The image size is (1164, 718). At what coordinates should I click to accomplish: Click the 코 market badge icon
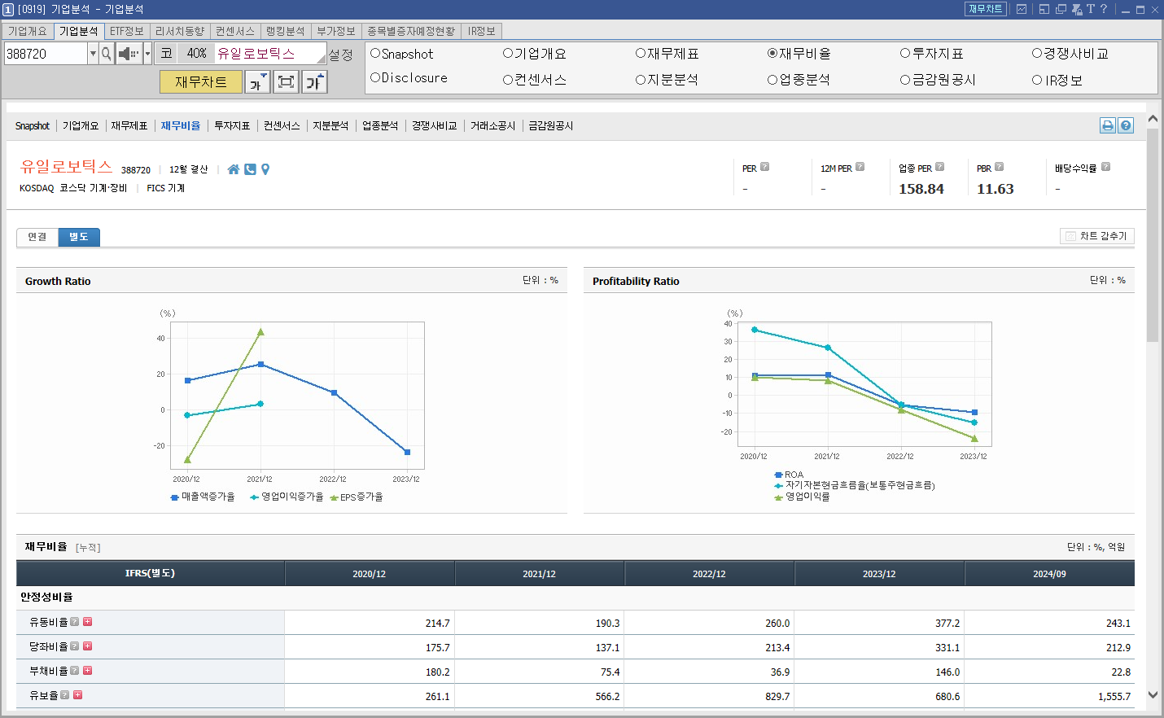pyautogui.click(x=166, y=53)
